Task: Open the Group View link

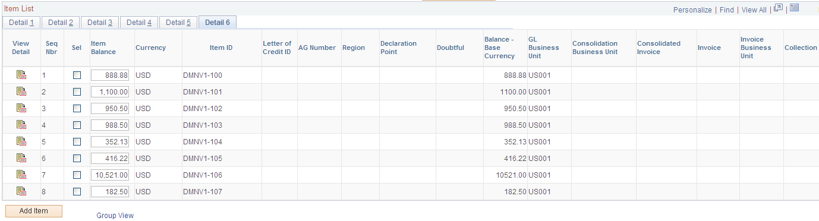Action: (115, 216)
